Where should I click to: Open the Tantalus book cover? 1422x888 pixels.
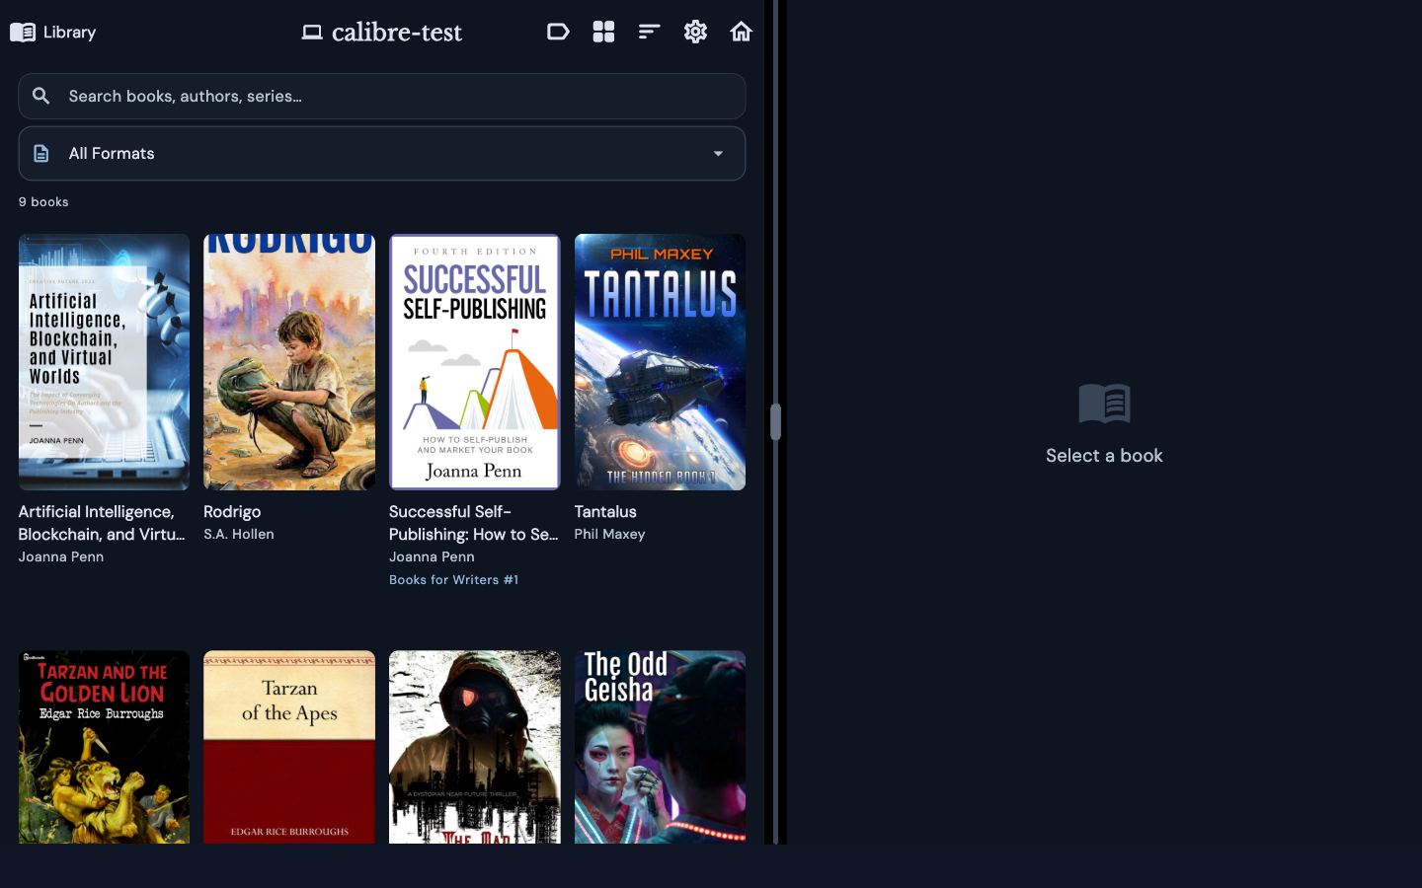coord(660,362)
